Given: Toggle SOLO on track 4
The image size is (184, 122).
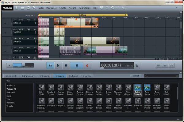Looking at the screenshot, I should coord(15,48).
